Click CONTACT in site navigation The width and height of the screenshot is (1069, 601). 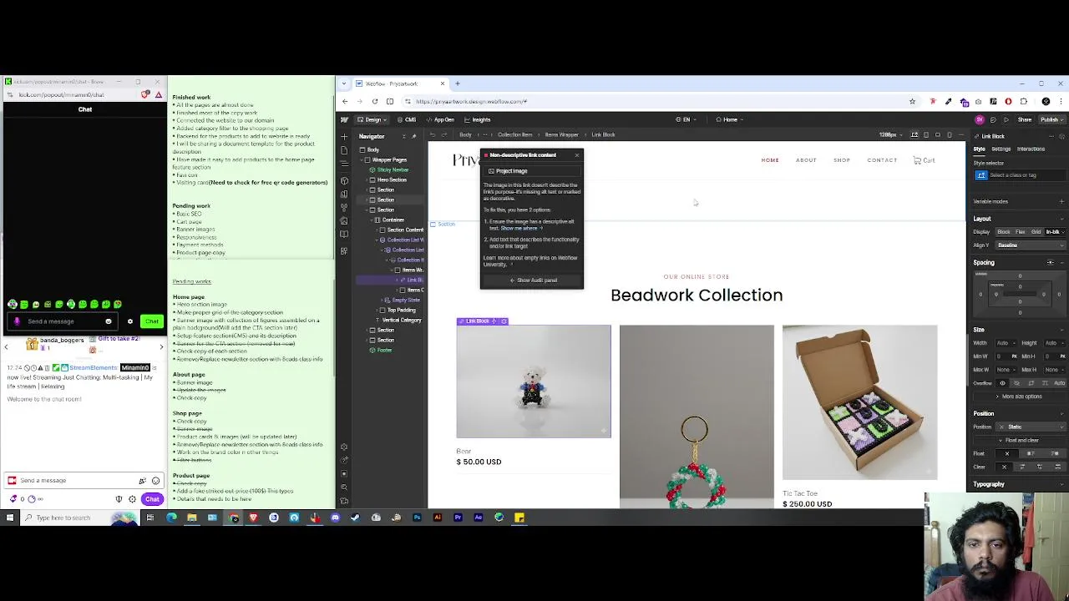[x=882, y=160]
